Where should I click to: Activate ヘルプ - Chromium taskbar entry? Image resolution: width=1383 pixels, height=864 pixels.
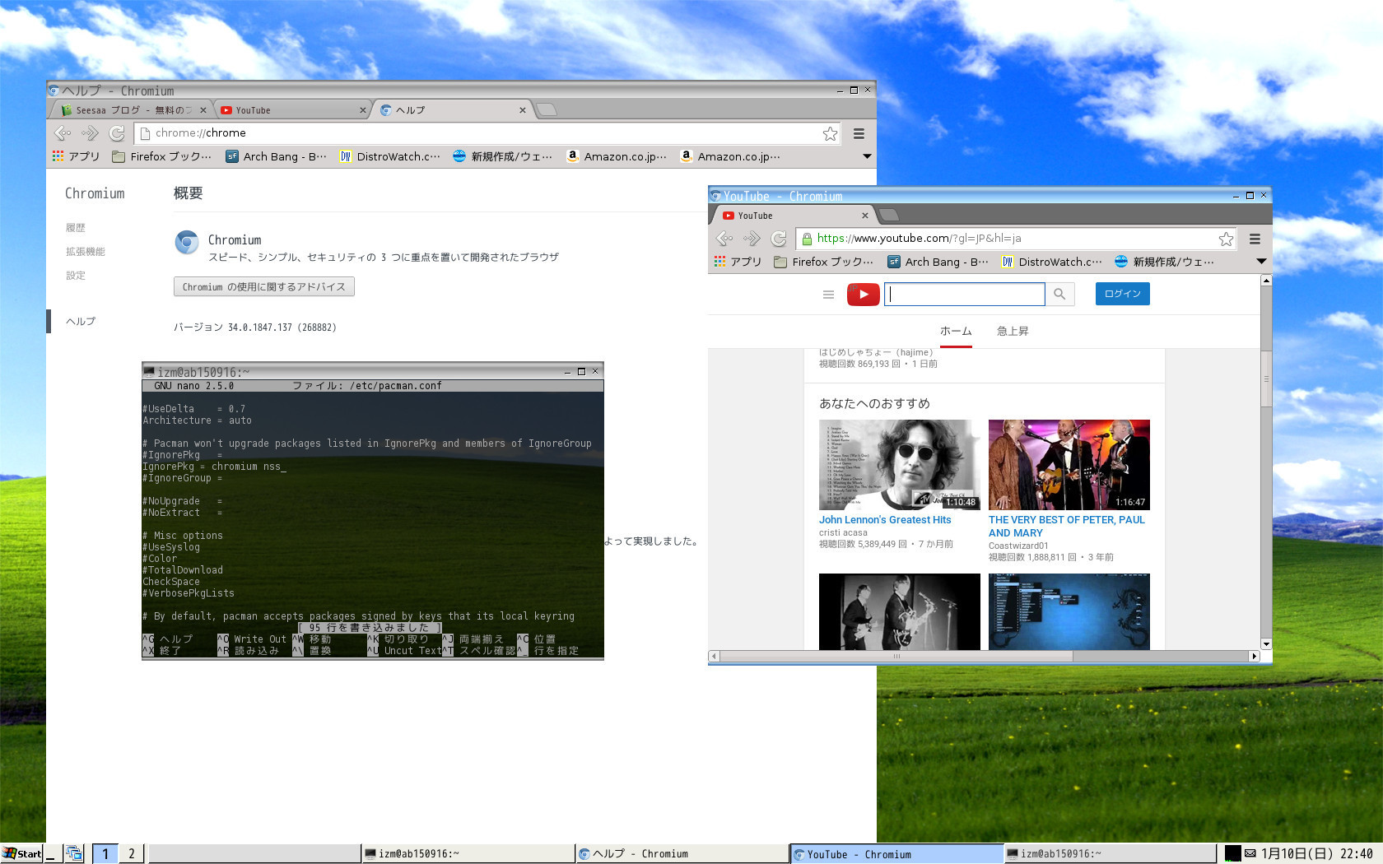tap(682, 854)
